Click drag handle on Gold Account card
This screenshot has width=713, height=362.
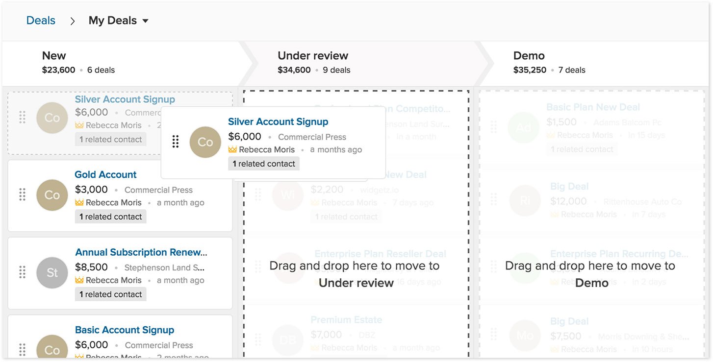pos(22,194)
